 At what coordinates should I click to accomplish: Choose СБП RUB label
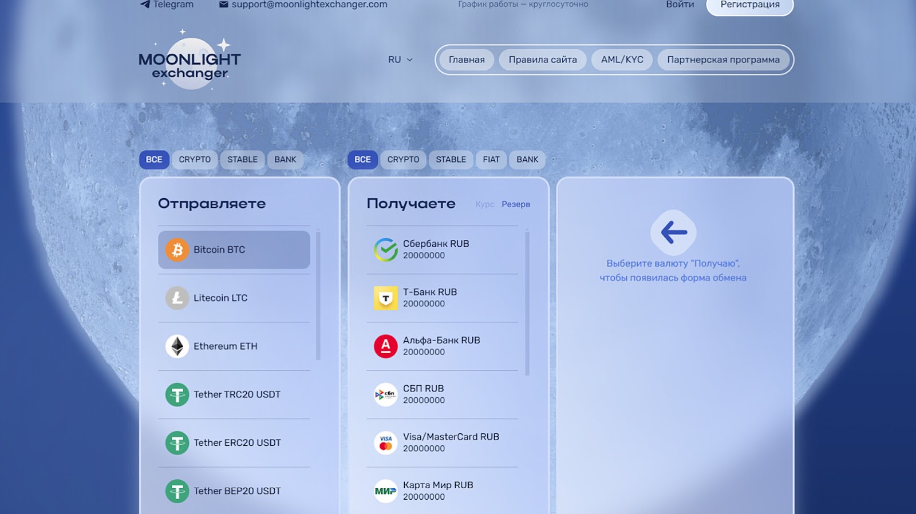[x=424, y=389]
